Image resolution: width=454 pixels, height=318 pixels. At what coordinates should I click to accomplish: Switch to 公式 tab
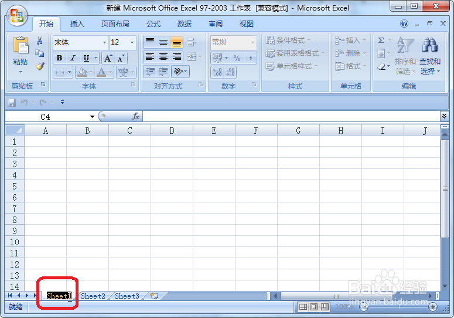[153, 24]
